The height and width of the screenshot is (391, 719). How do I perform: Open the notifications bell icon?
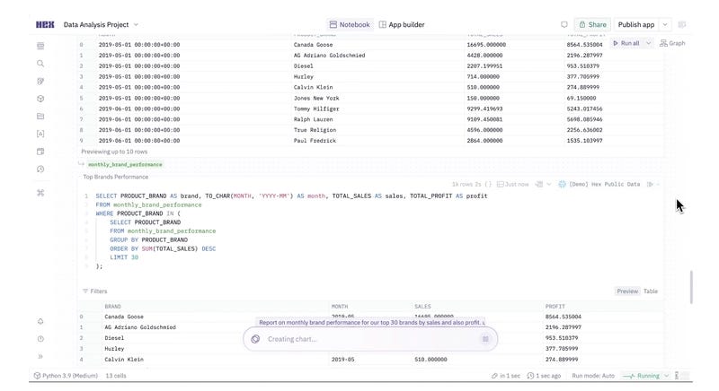tap(40, 321)
